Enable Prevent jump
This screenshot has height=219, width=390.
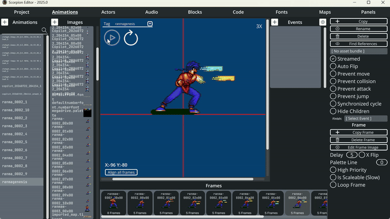point(333,96)
